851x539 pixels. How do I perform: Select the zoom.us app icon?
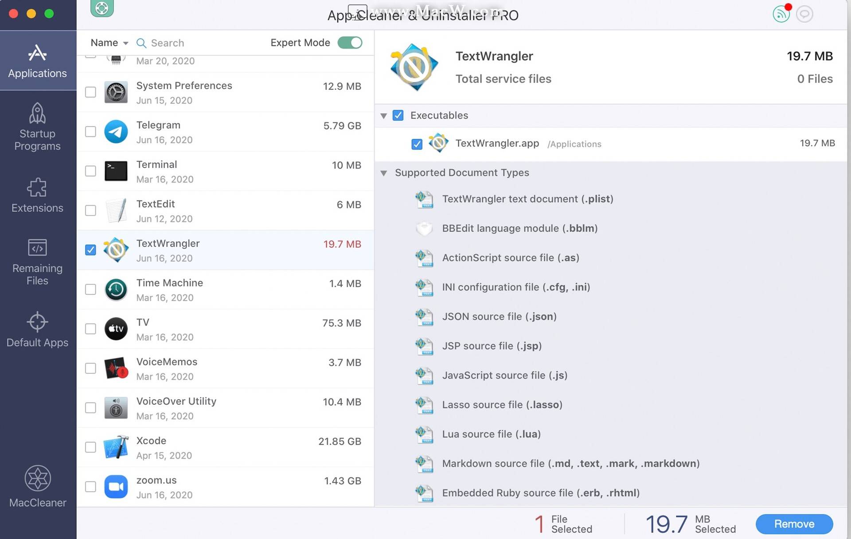116,486
